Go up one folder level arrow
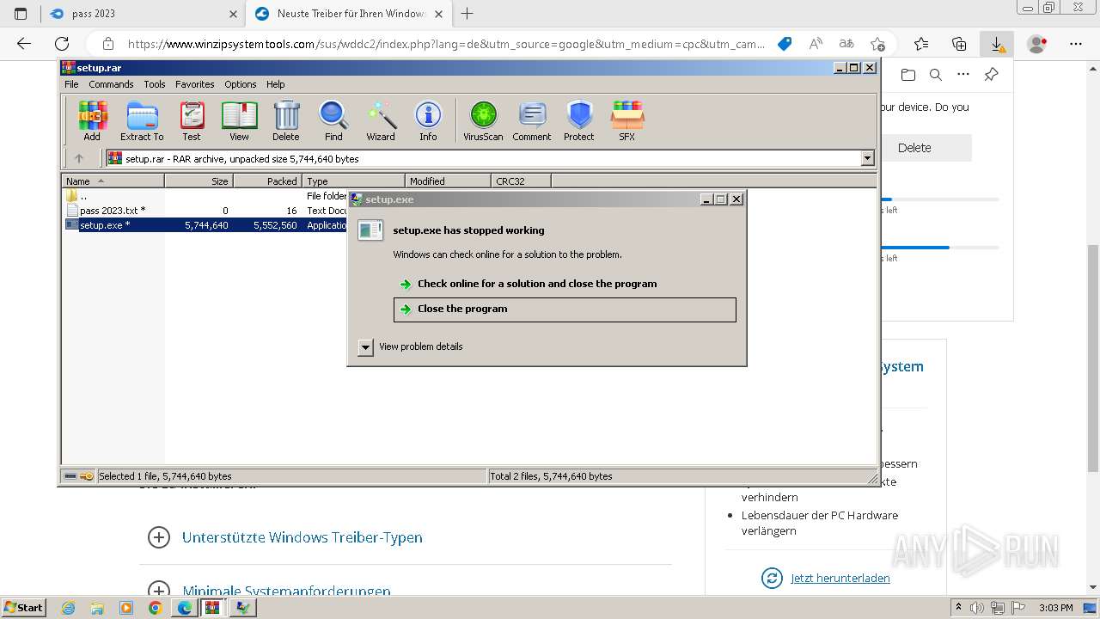1100x619 pixels. coord(79,158)
